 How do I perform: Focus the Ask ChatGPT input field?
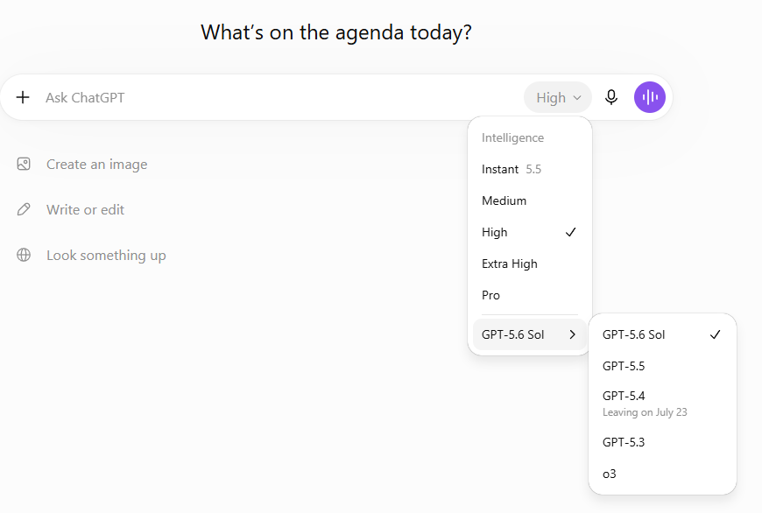click(282, 98)
